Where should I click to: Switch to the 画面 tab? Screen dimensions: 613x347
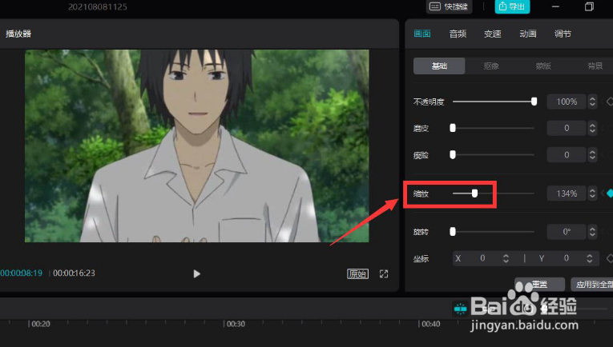[x=422, y=34]
